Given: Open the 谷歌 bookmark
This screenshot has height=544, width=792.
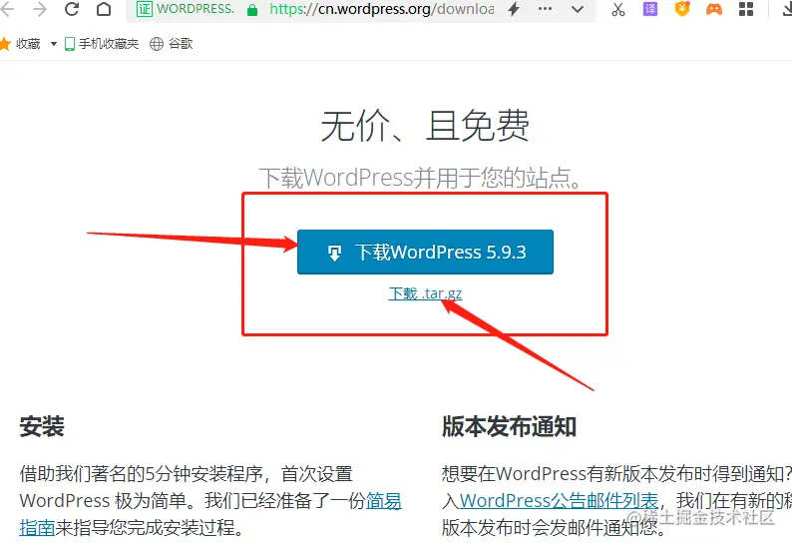Looking at the screenshot, I should click(x=172, y=44).
